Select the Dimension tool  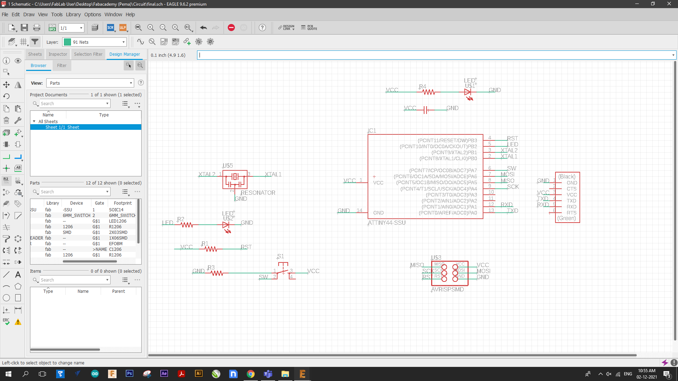tap(18, 310)
